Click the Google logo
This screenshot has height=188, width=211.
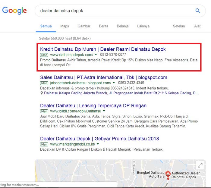[x=14, y=11]
